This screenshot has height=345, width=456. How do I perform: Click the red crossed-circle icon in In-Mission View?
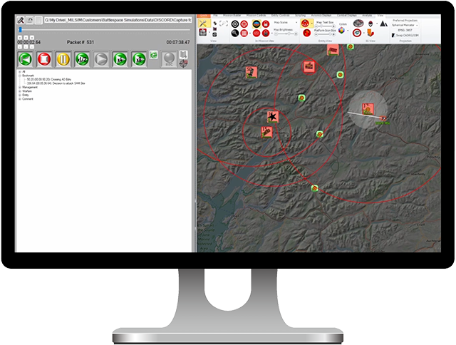pos(244,24)
